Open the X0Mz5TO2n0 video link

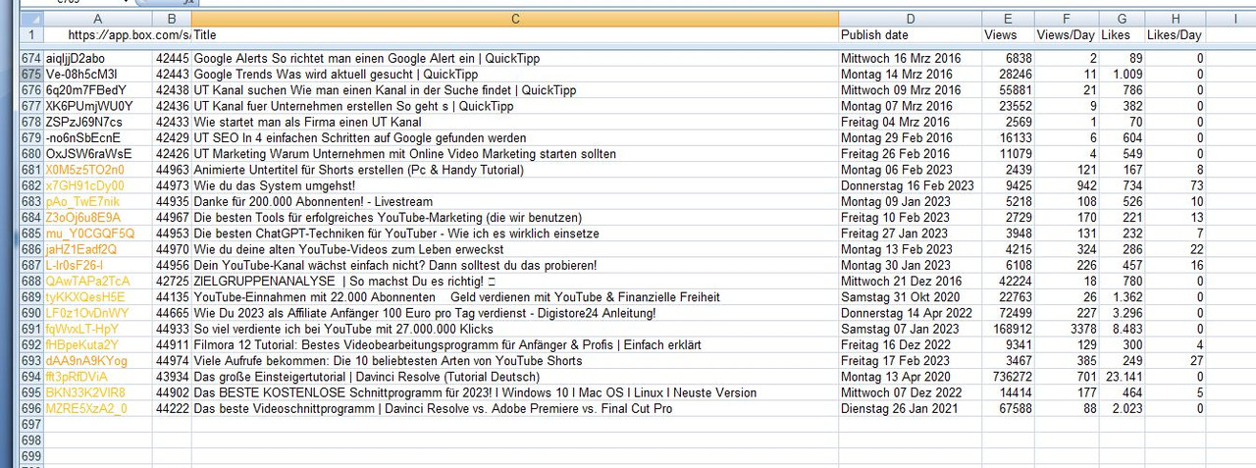(86, 170)
